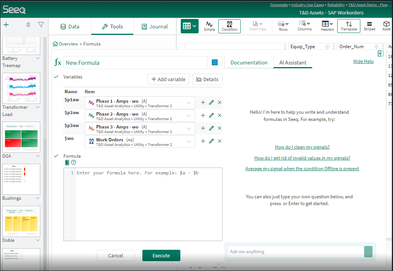Select the Asset icon in the toolbar
Image resolution: width=393 pixels, height=271 pixels.
(386, 26)
